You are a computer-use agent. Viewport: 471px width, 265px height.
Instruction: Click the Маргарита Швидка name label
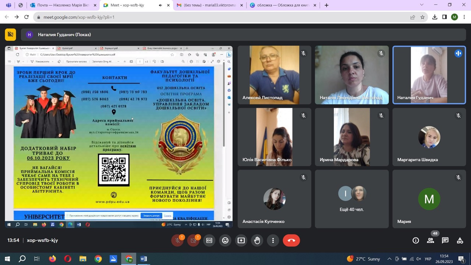(418, 160)
